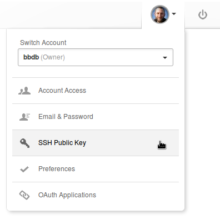
Task: Click the Email & Password contact icon
Action: (x=24, y=117)
